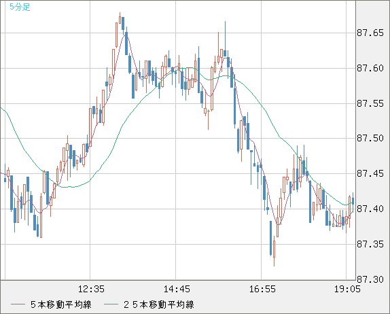The image size is (390, 314).
Task: Click the green 25-period moving average legend line
Action: coord(111,304)
